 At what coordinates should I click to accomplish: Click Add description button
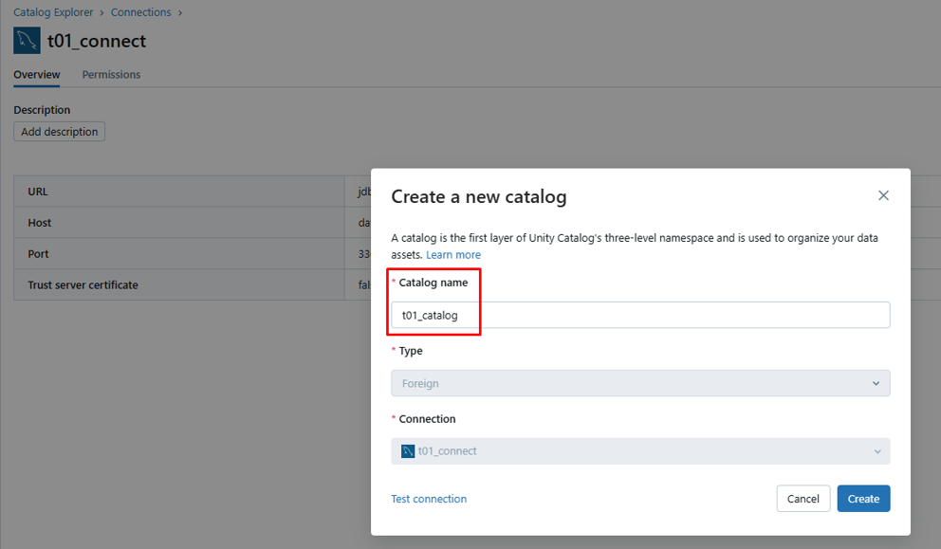pyautogui.click(x=59, y=132)
